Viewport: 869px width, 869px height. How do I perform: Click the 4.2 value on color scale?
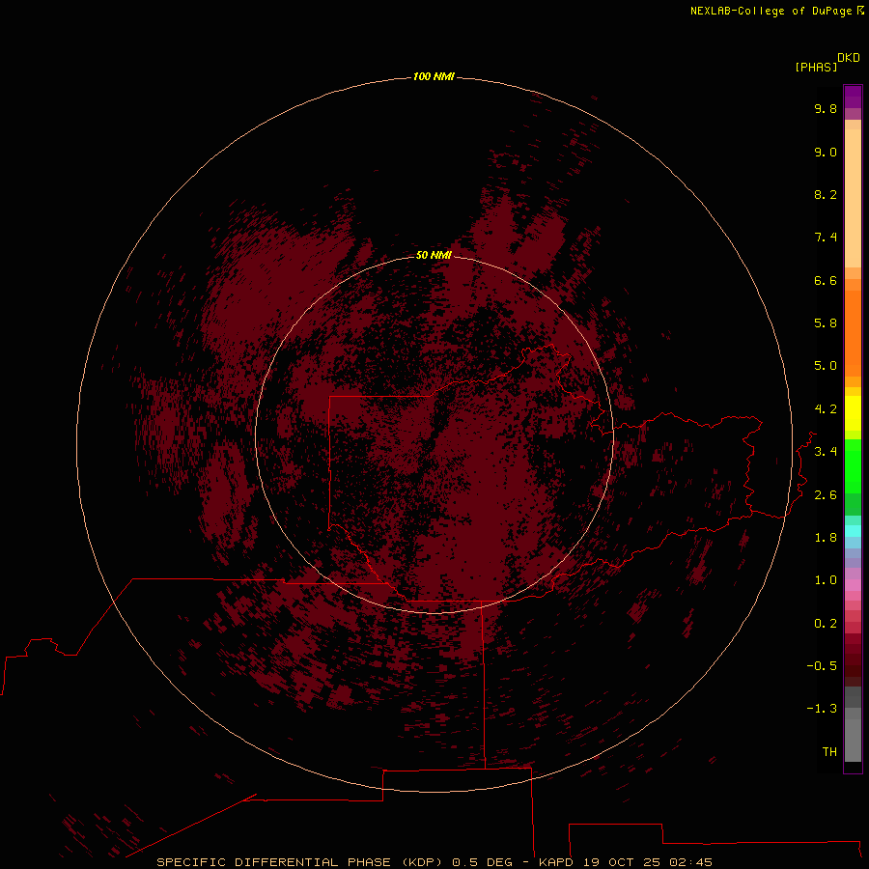[x=826, y=409]
